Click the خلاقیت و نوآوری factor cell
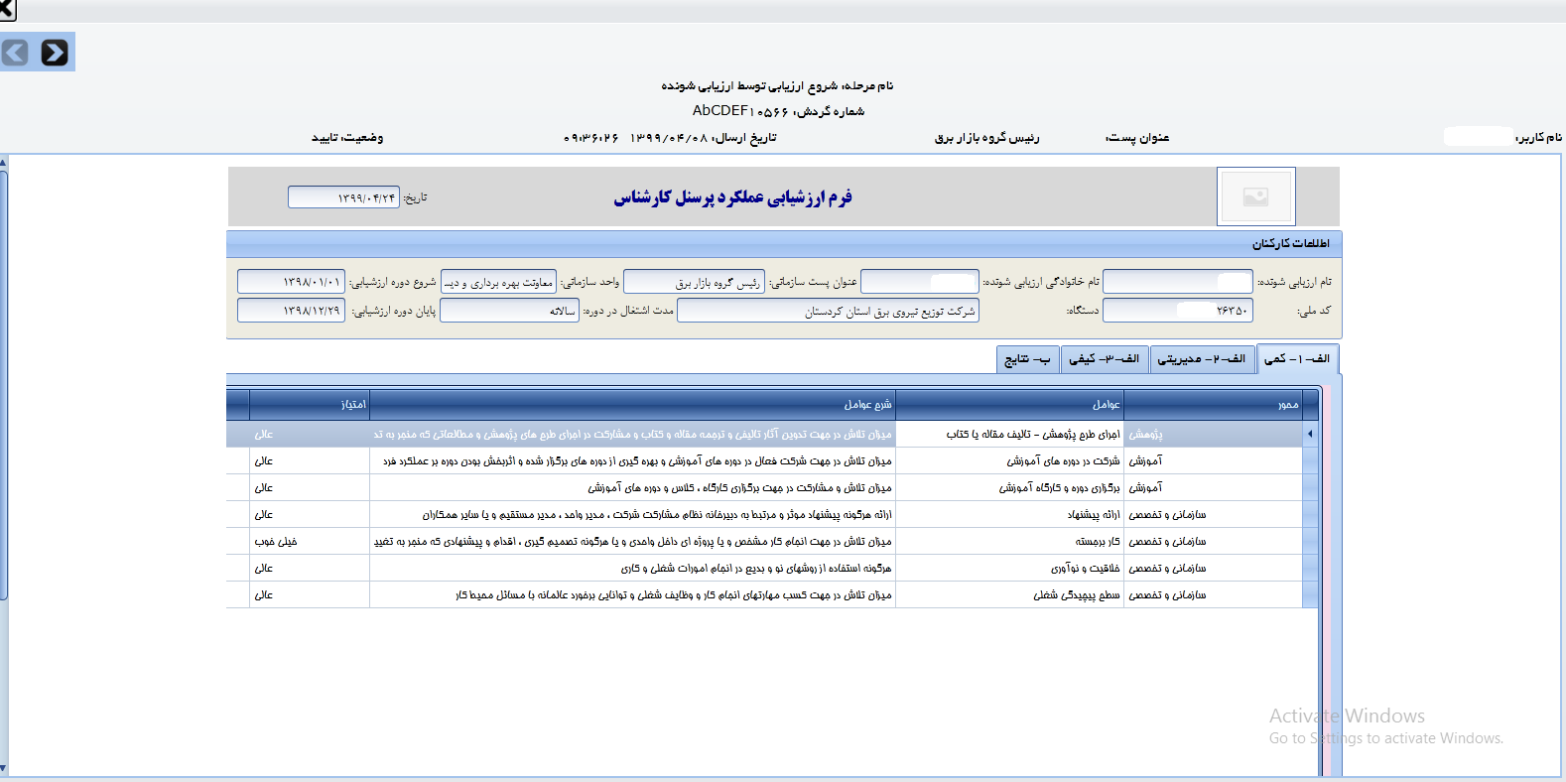The width and height of the screenshot is (1566, 782). pos(1009,568)
